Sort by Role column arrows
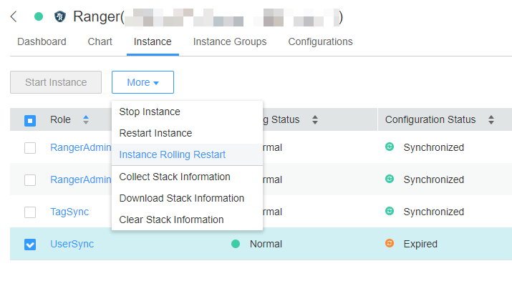This screenshot has height=286, width=512. 86,119
